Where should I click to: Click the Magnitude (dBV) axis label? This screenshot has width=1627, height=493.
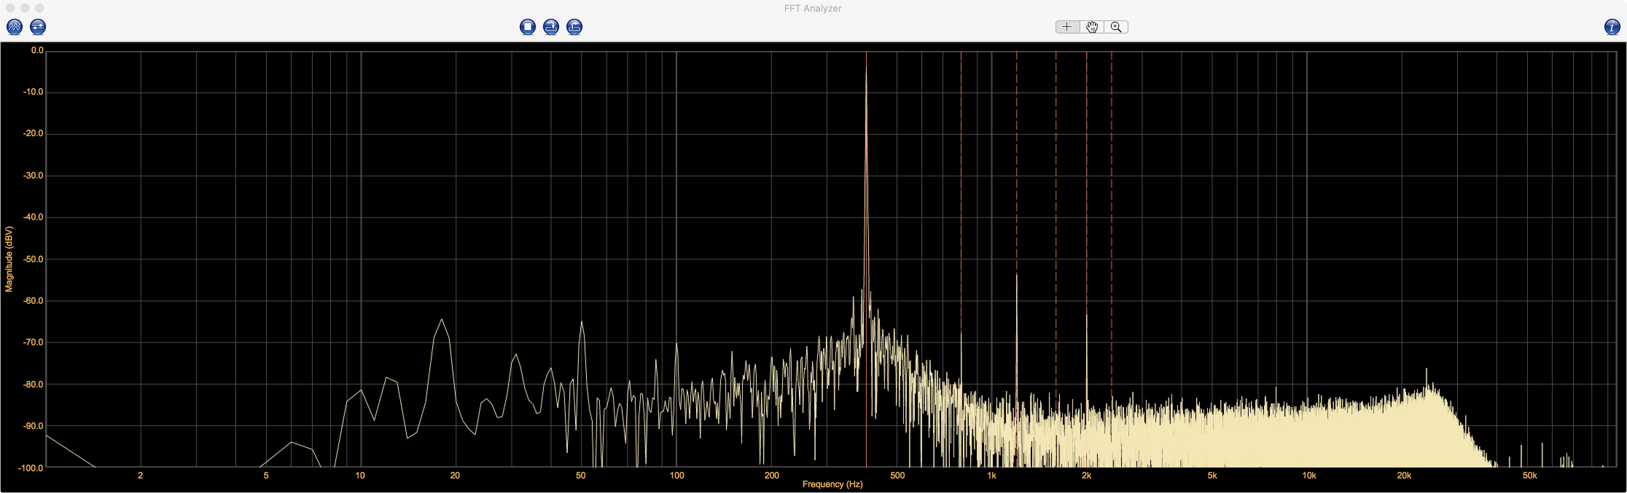pyautogui.click(x=9, y=260)
